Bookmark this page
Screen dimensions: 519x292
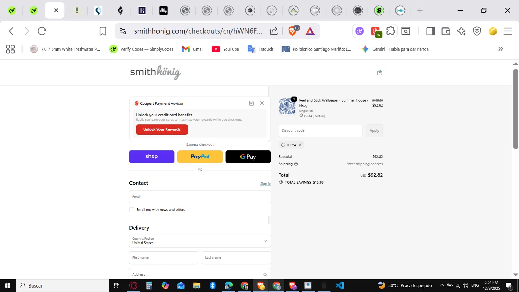103,31
